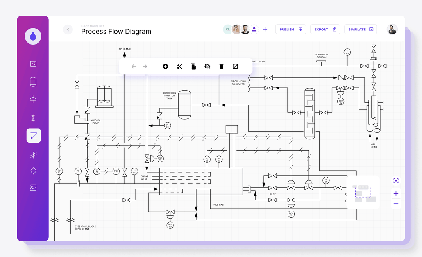This screenshot has height=257, width=422.
Task: Open element in external view via toolbar
Action: point(235,66)
